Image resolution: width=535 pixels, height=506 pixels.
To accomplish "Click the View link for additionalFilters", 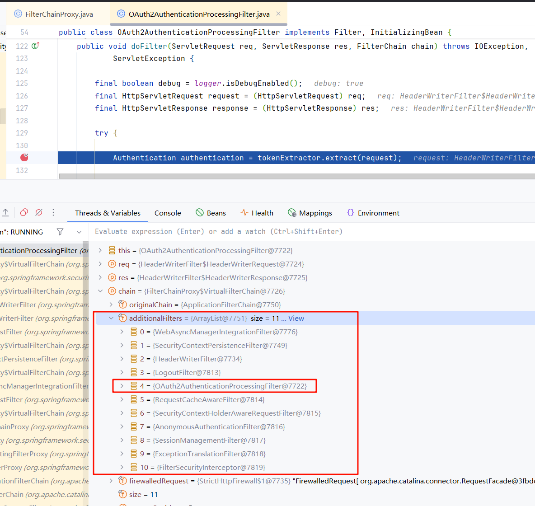I will click(296, 319).
